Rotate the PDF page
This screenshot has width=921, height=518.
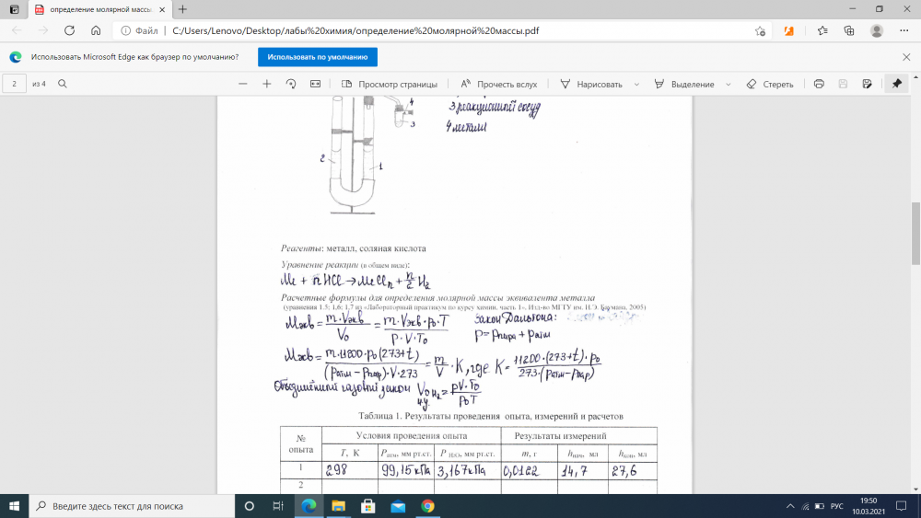(x=291, y=84)
